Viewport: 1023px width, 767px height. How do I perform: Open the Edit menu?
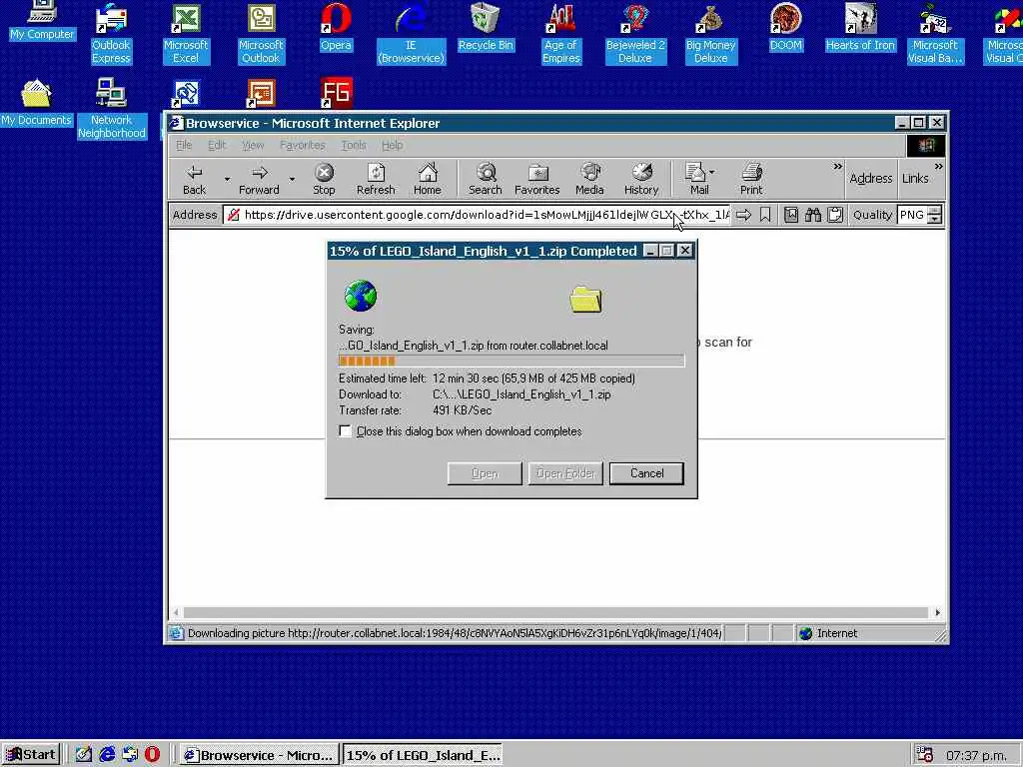(217, 145)
